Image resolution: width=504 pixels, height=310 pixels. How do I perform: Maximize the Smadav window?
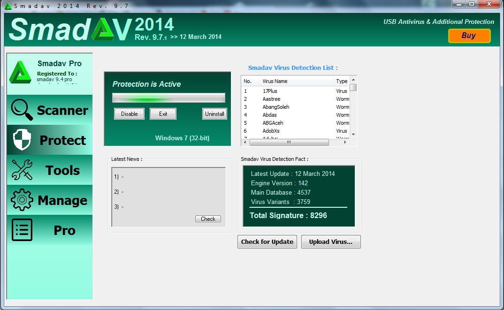pyautogui.click(x=472, y=4)
